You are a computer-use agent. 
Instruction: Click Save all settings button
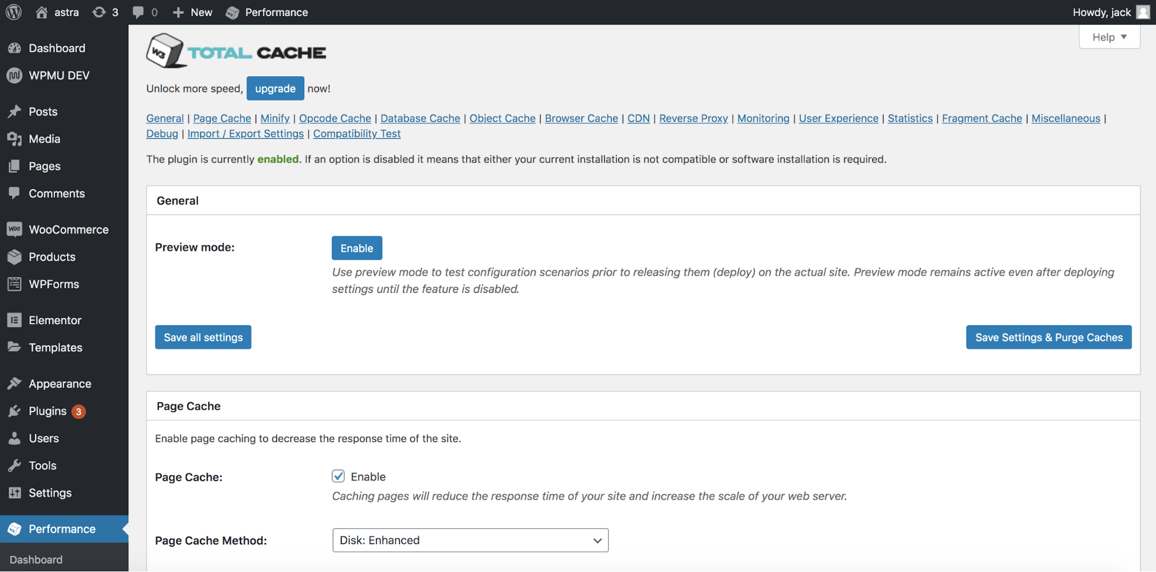point(203,337)
